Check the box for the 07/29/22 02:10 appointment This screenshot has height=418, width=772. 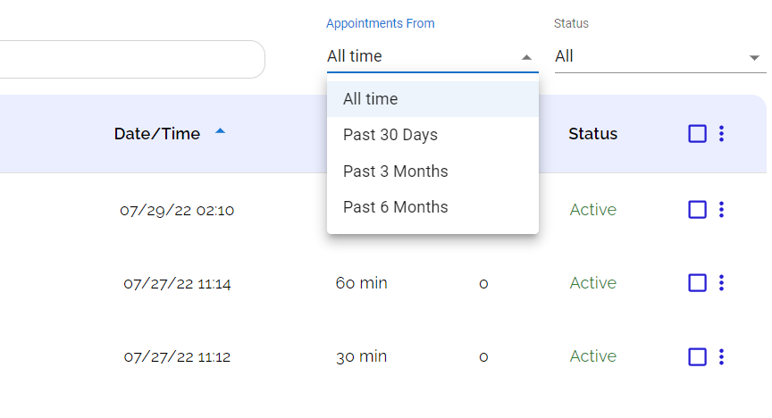[697, 210]
